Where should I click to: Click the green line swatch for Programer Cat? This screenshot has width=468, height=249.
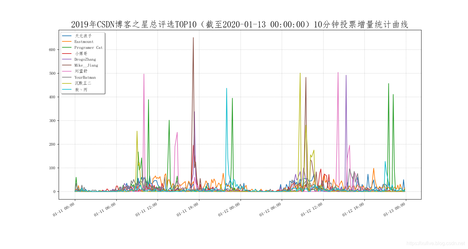(67, 48)
